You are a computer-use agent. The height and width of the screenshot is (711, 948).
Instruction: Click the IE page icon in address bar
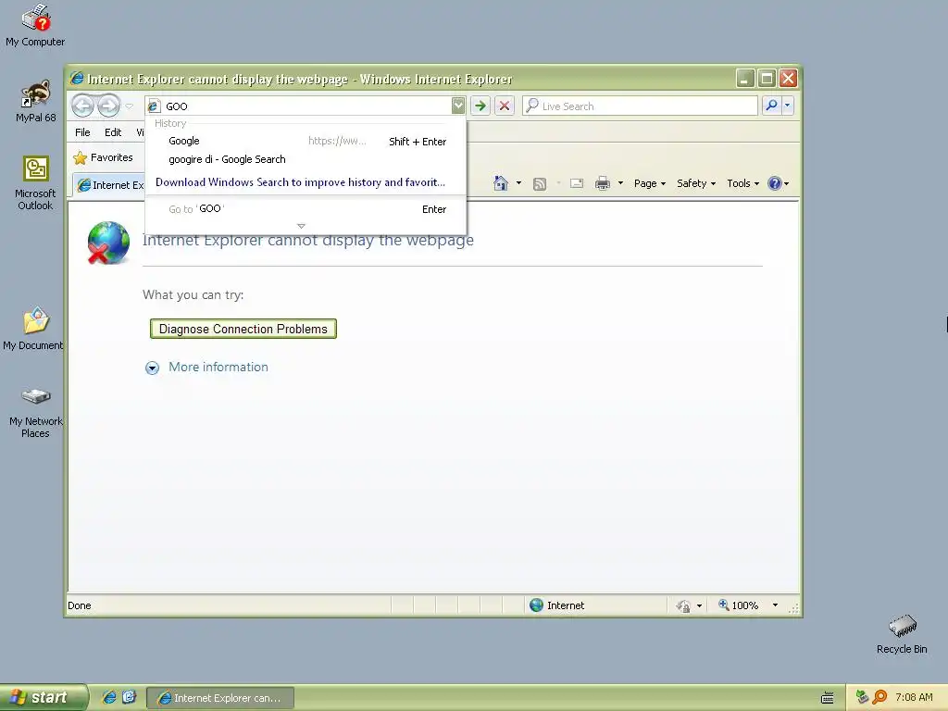[154, 106]
